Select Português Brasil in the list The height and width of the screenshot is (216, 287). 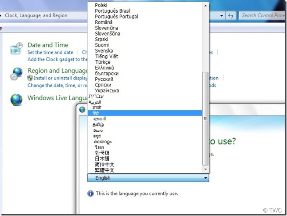(x=145, y=11)
